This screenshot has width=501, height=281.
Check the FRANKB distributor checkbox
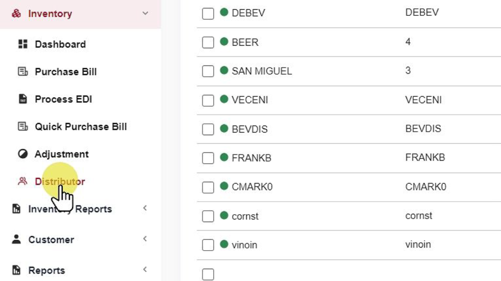[208, 158]
